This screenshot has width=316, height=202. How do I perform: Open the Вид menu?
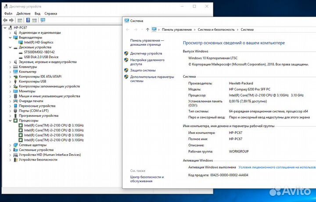coord(37,14)
